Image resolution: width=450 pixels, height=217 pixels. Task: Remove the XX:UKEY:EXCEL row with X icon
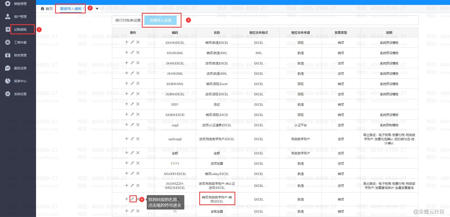point(138,173)
